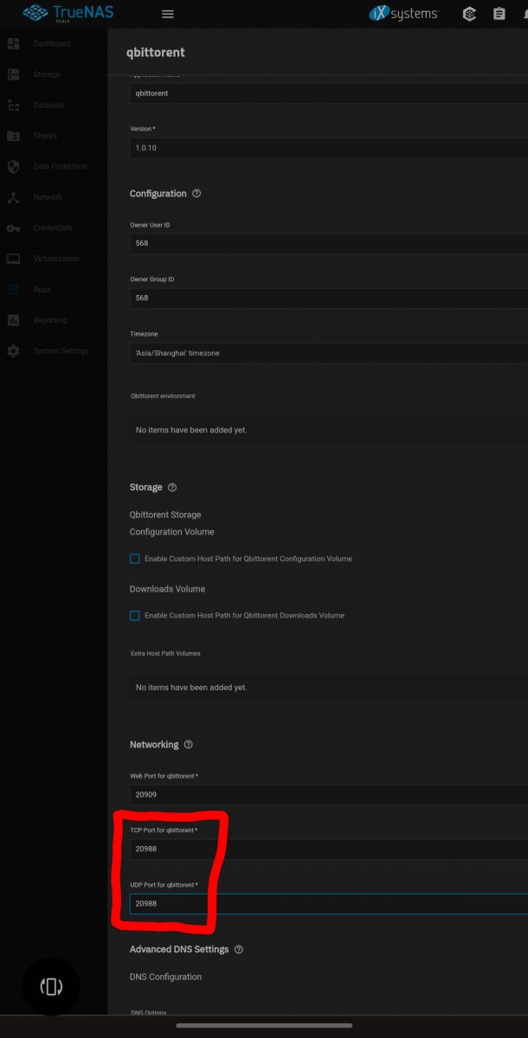Screen dimensions: 528x1038
Task: Open Configuration help tooltip icon
Action: [x=196, y=194]
